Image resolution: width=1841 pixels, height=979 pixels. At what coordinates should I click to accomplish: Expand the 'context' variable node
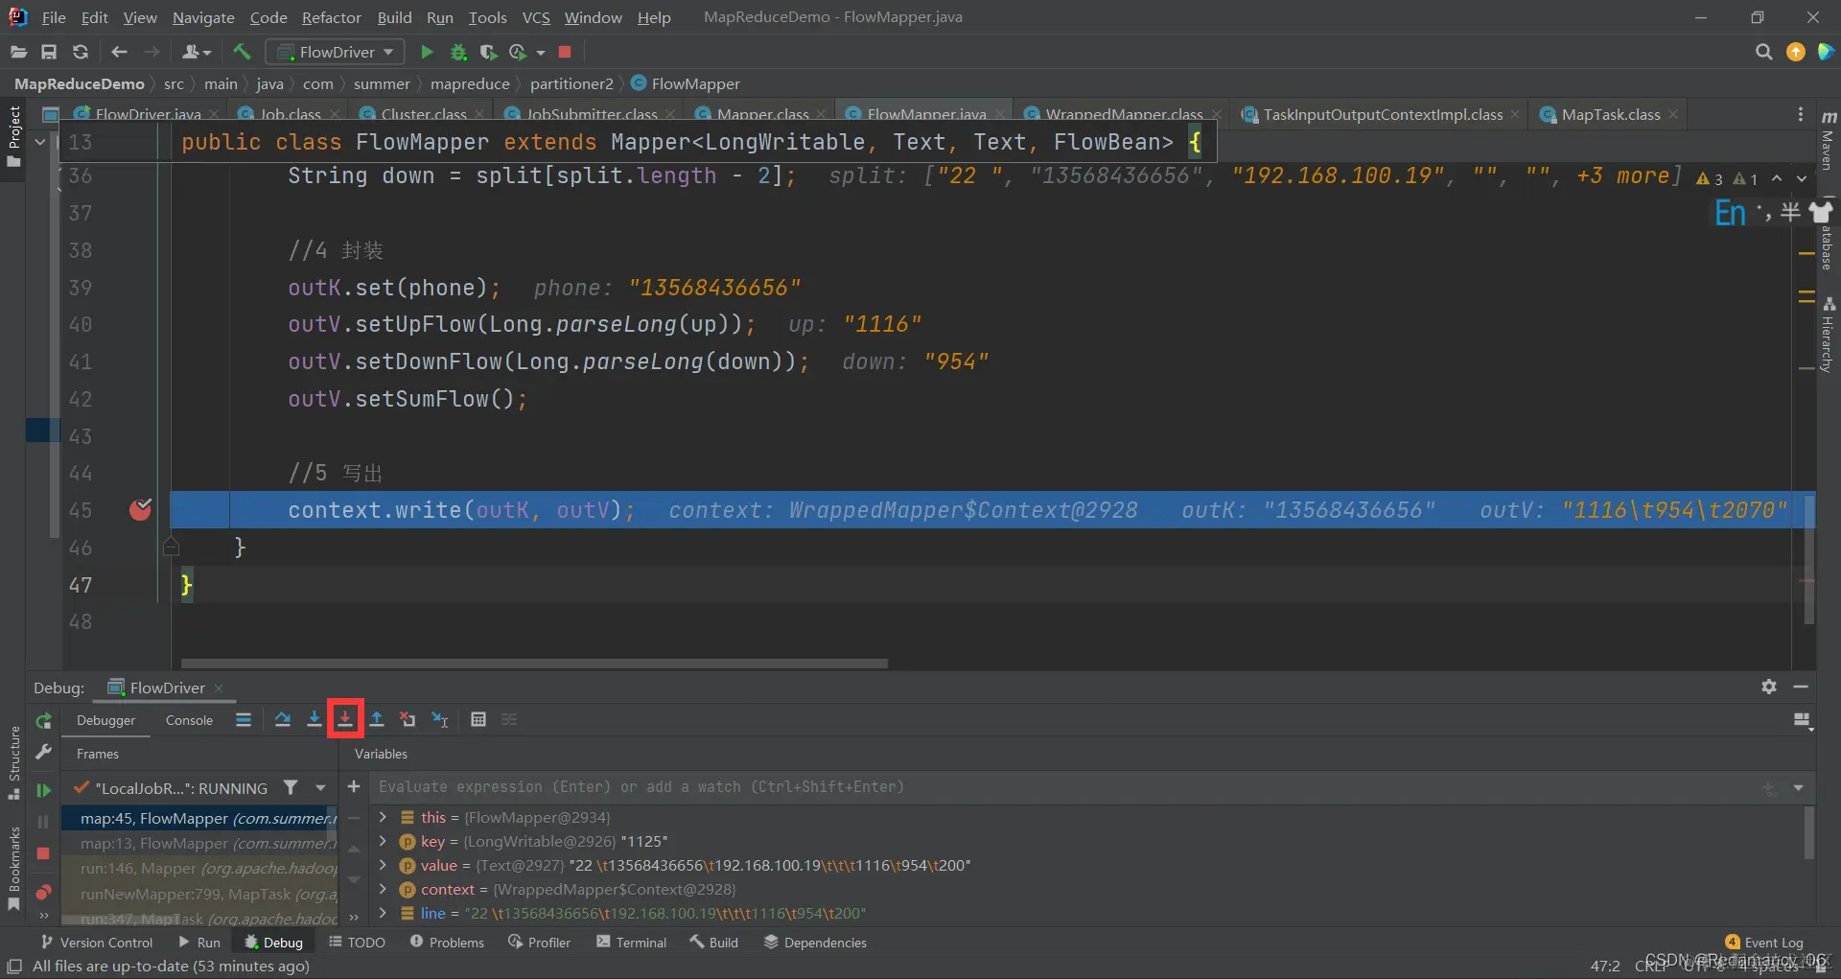tap(383, 889)
